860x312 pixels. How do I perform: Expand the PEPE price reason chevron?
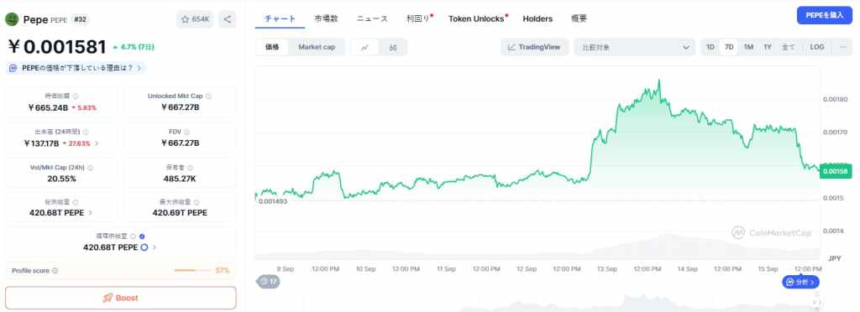pos(139,68)
